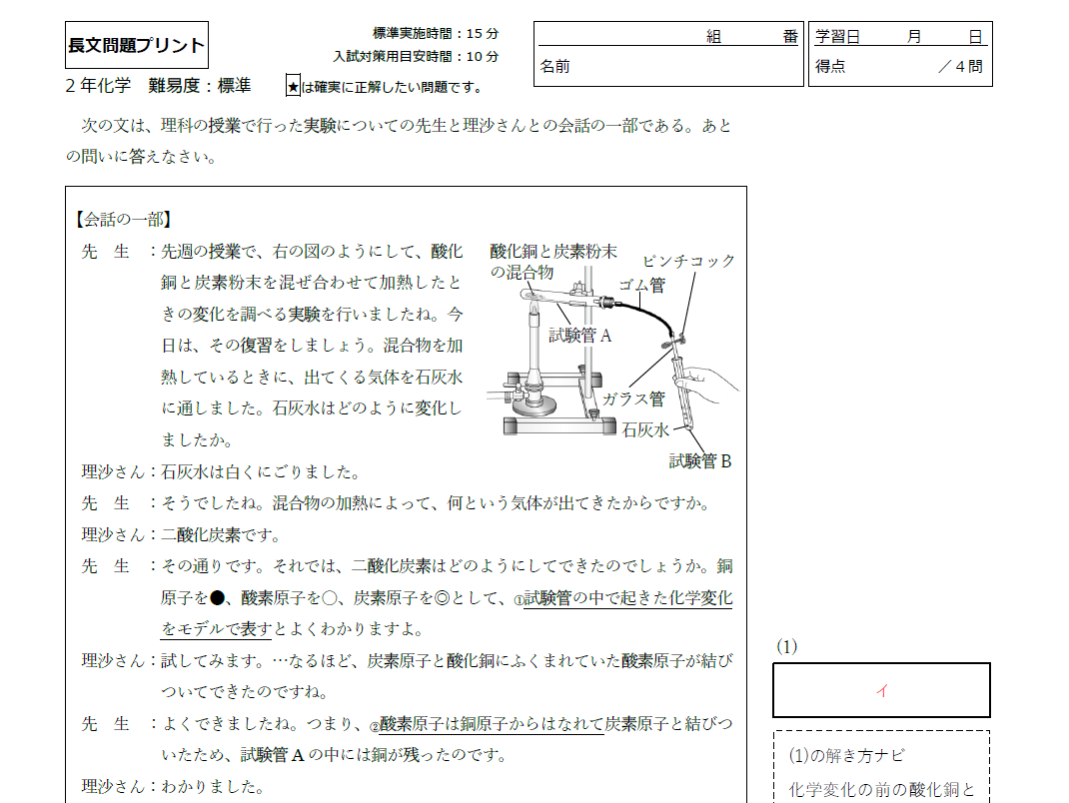The width and height of the screenshot is (1069, 803).
Task: Click the answer box containing イ
Action: [881, 690]
